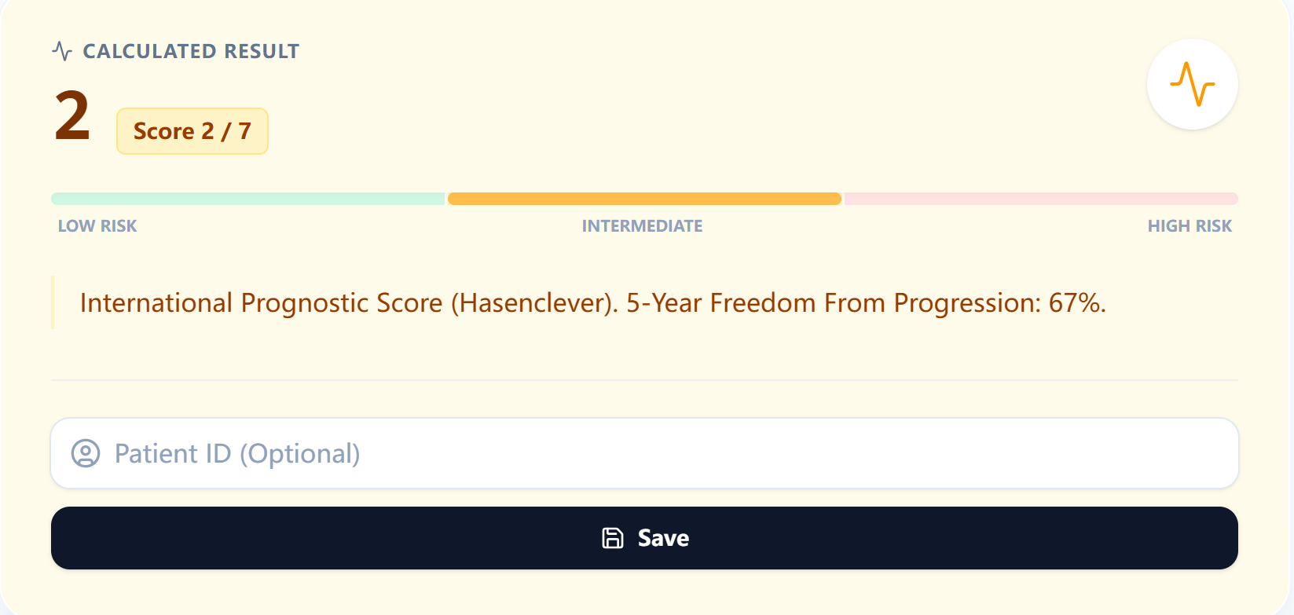Select the orange pulse icon in the circle

pyautogui.click(x=1192, y=84)
